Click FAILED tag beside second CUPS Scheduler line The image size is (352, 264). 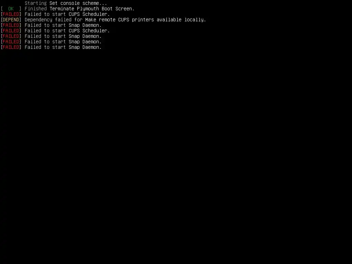11,31
